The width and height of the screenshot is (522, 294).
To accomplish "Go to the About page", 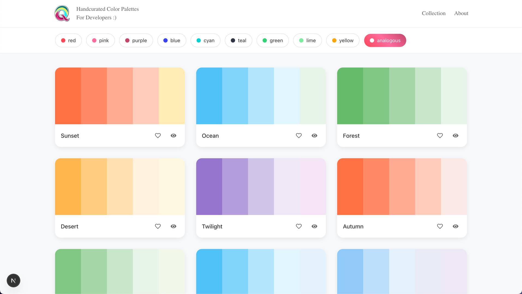I will pos(461,13).
